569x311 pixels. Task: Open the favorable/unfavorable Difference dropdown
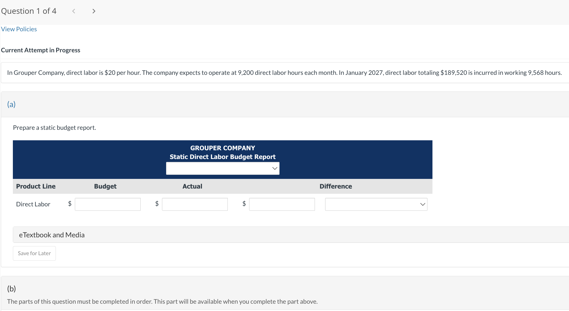tap(376, 204)
